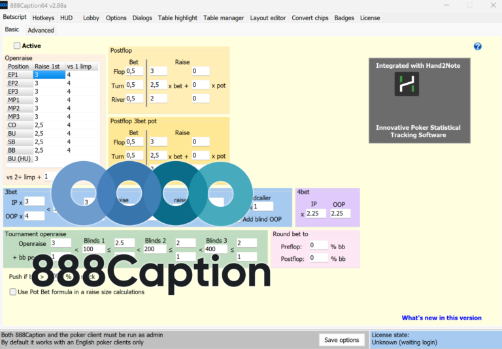Screen dimensions: 502x349
Task: Click the Postflop River Raise multiplier field
Action: point(158,99)
